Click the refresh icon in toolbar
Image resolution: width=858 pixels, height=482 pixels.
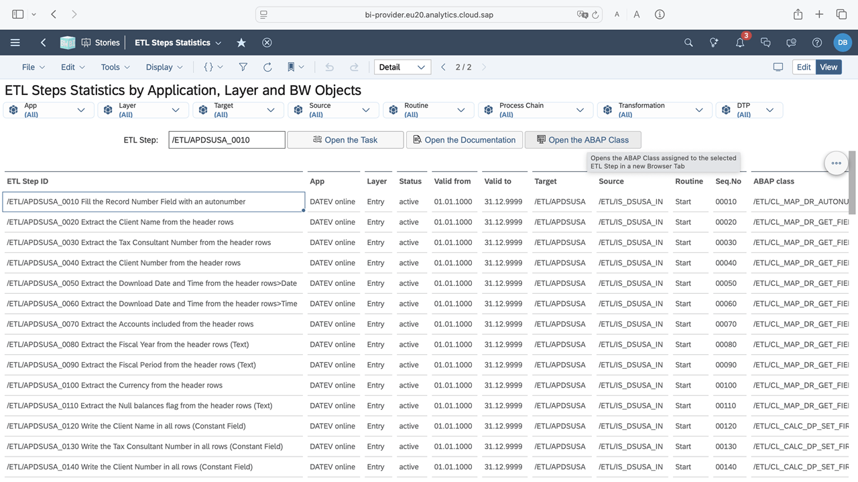pos(267,67)
